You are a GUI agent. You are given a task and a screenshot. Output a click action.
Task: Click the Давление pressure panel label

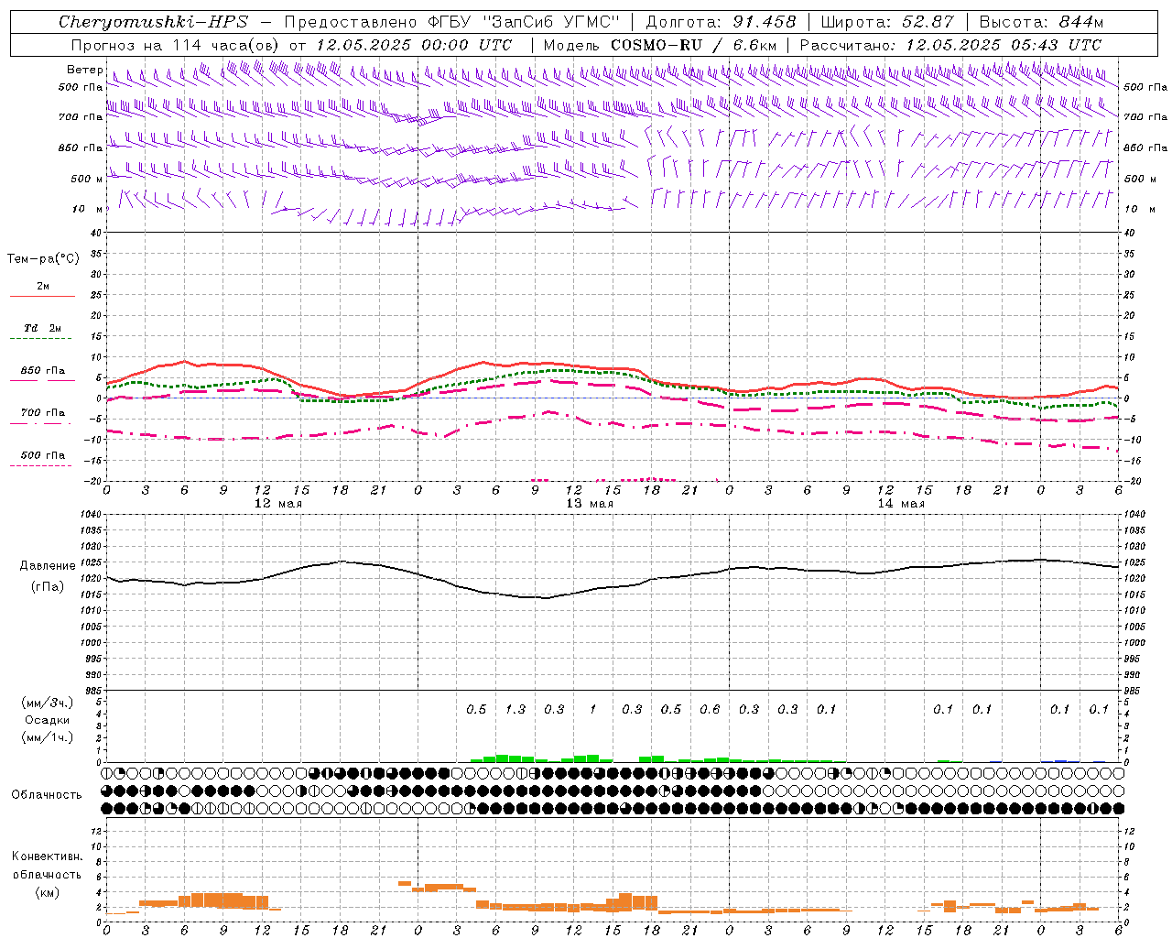pyautogui.click(x=48, y=566)
